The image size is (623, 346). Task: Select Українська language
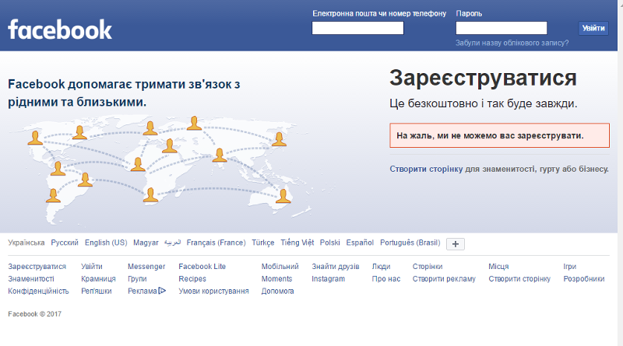coord(26,243)
